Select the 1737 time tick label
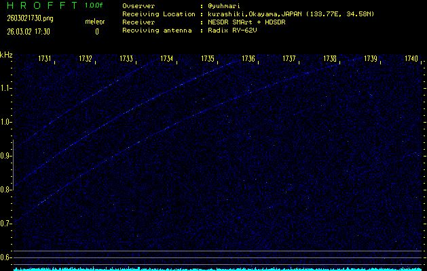 point(289,60)
